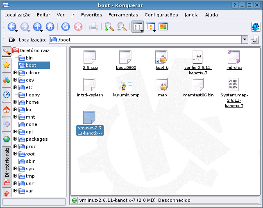Screen dimensions: 263x208
Task: Select the Diretório raiz vertical sidebar tab
Action: coord(7,167)
